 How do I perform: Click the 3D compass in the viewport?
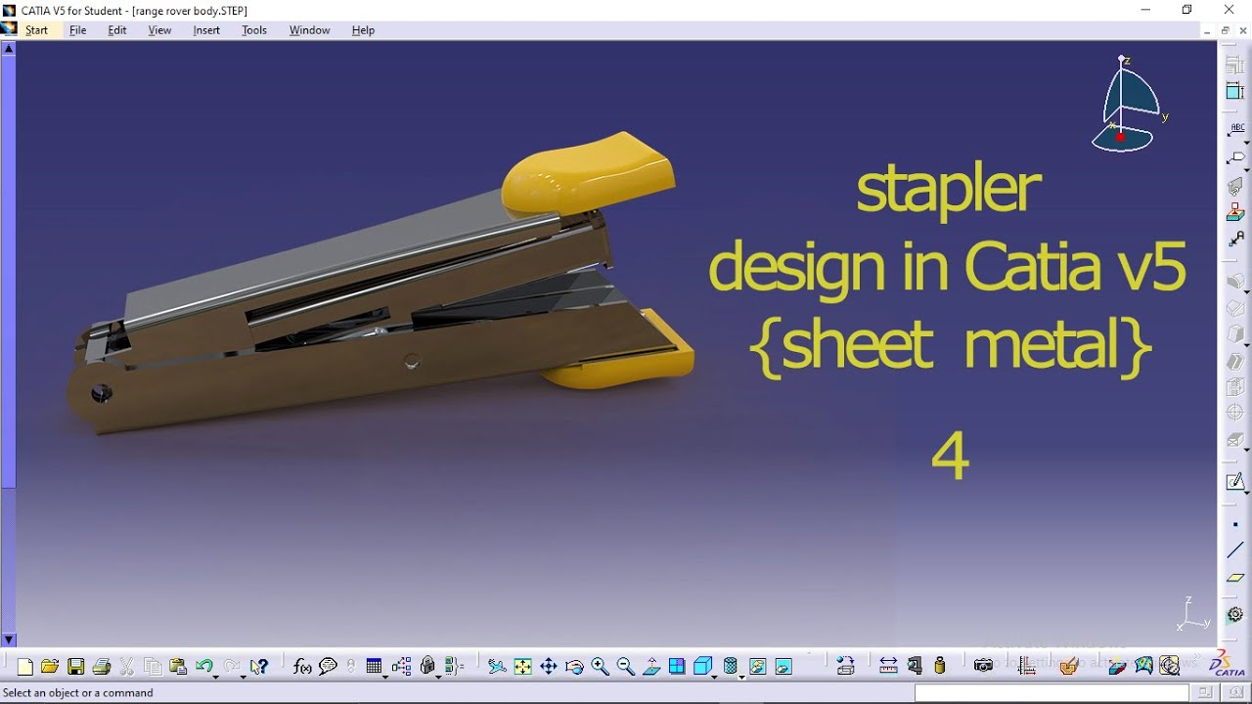(x=1129, y=104)
